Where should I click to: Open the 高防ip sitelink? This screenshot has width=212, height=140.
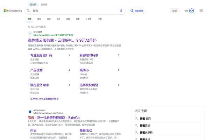click(x=84, y=70)
